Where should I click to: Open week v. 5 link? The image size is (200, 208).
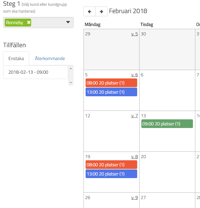(134, 34)
